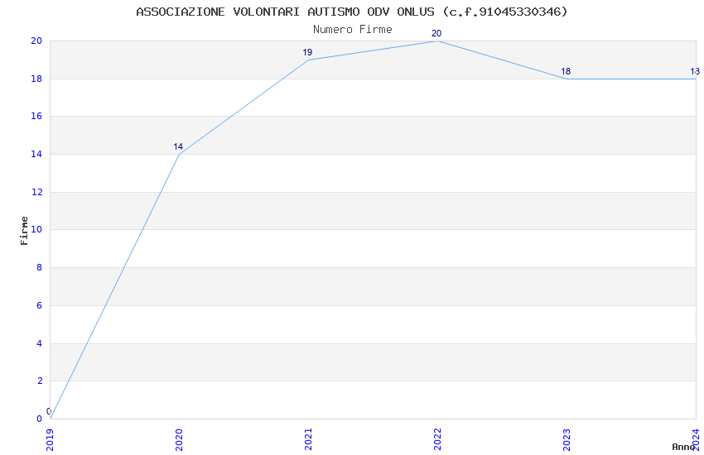Click the y-axis tick label 20
This screenshot has width=704, height=455.
pyautogui.click(x=36, y=41)
